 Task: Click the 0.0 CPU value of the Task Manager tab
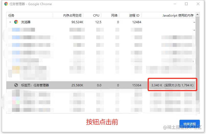[99, 85]
